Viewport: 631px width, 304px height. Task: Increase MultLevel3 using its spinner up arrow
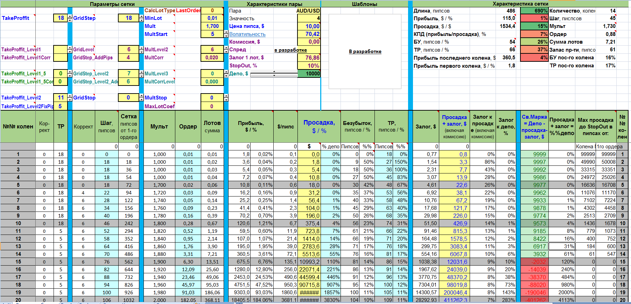click(226, 72)
